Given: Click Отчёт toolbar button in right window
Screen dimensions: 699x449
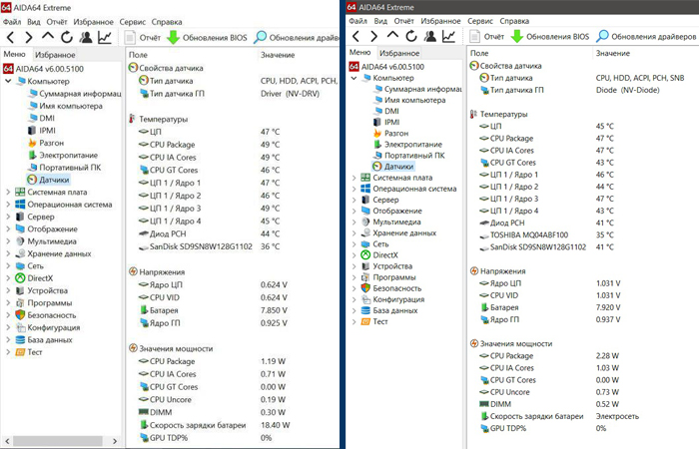Looking at the screenshot, I should click(487, 37).
